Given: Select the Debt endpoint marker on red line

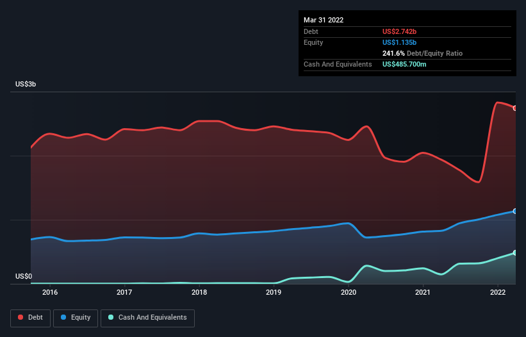Looking at the screenshot, I should (515, 108).
